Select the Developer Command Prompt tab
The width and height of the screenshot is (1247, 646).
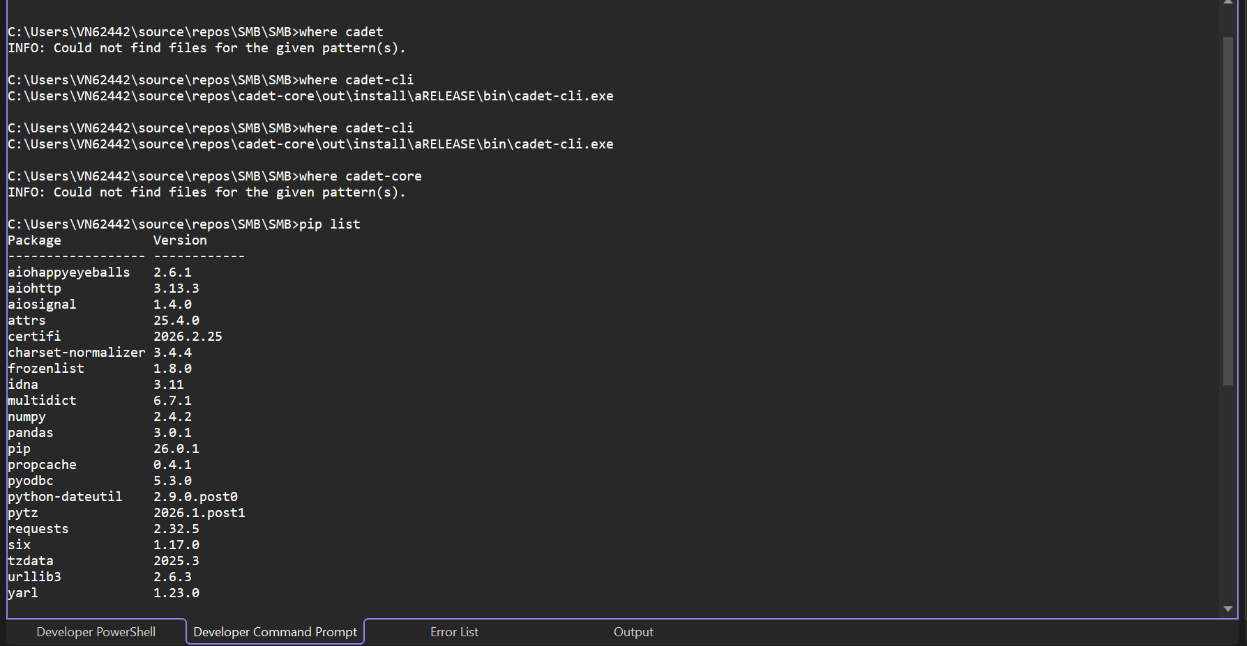pyautogui.click(x=275, y=632)
